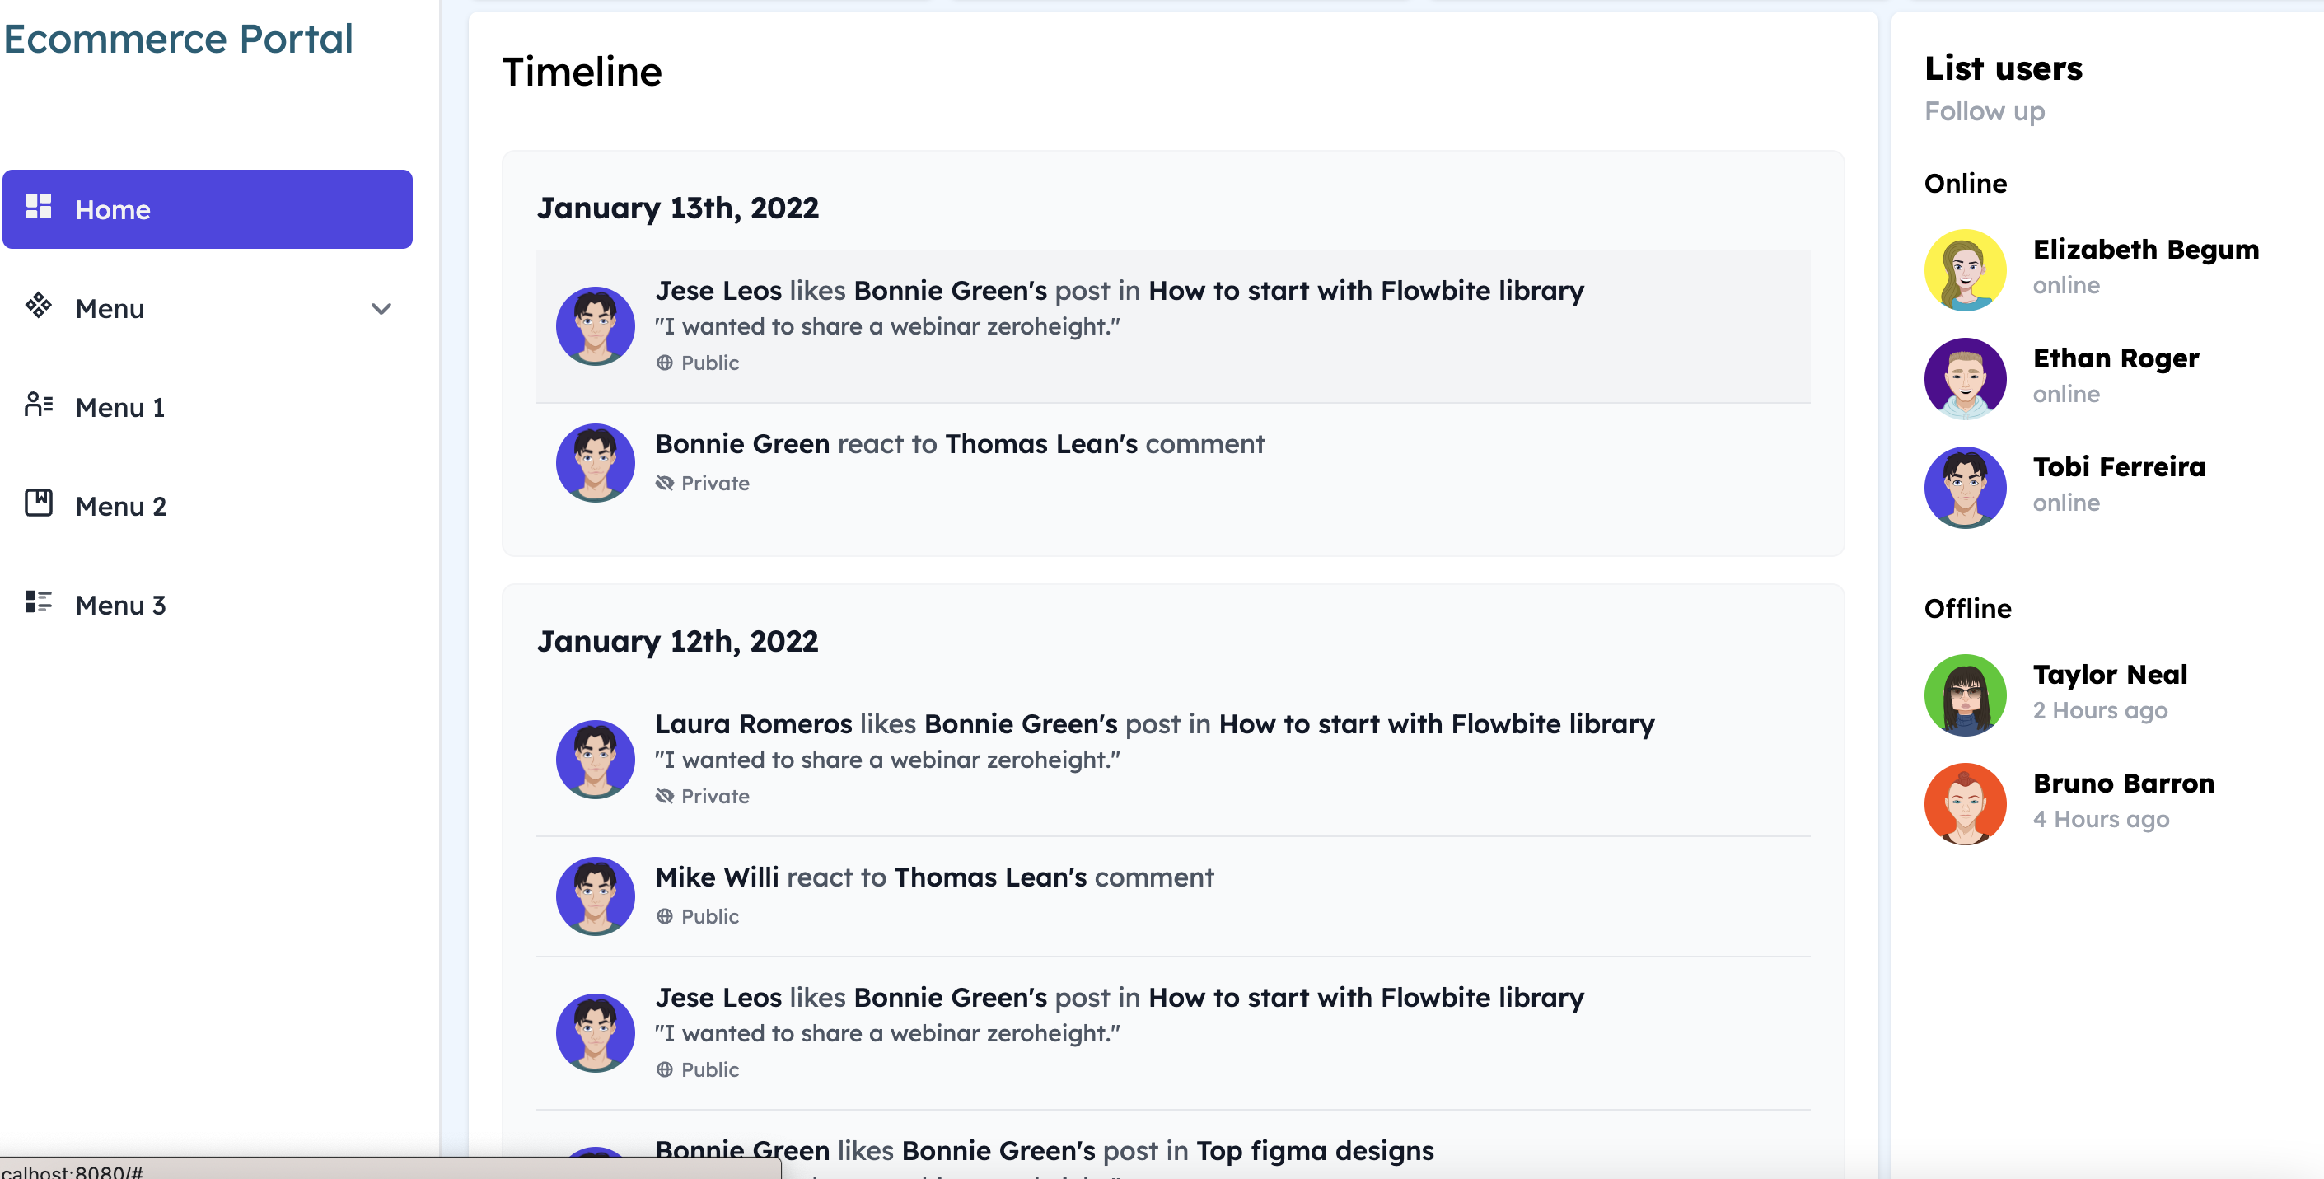This screenshot has width=2324, height=1179.
Task: Click the Home grid icon in sidebar
Action: point(39,207)
